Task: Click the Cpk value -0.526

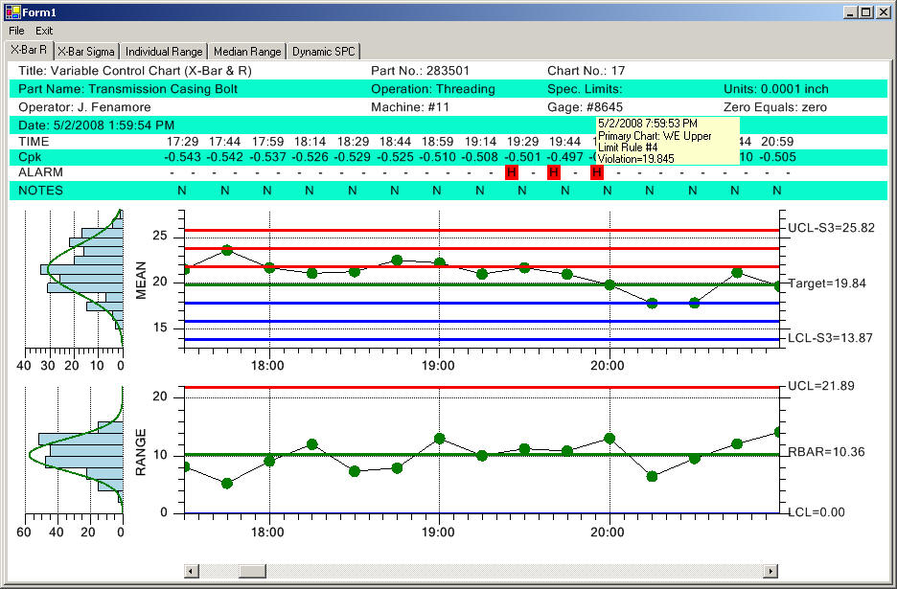Action: pos(310,157)
